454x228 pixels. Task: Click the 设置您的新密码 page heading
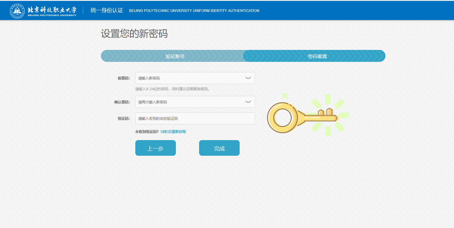pos(134,34)
